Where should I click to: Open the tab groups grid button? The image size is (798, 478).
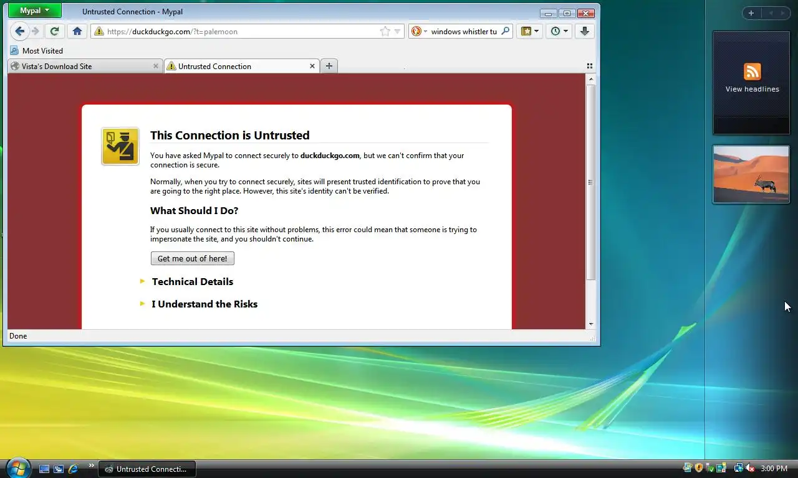tap(590, 66)
